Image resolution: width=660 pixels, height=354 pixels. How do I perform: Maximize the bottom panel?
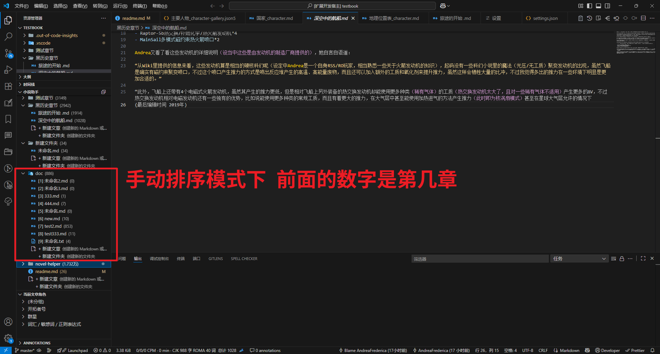pyautogui.click(x=643, y=258)
